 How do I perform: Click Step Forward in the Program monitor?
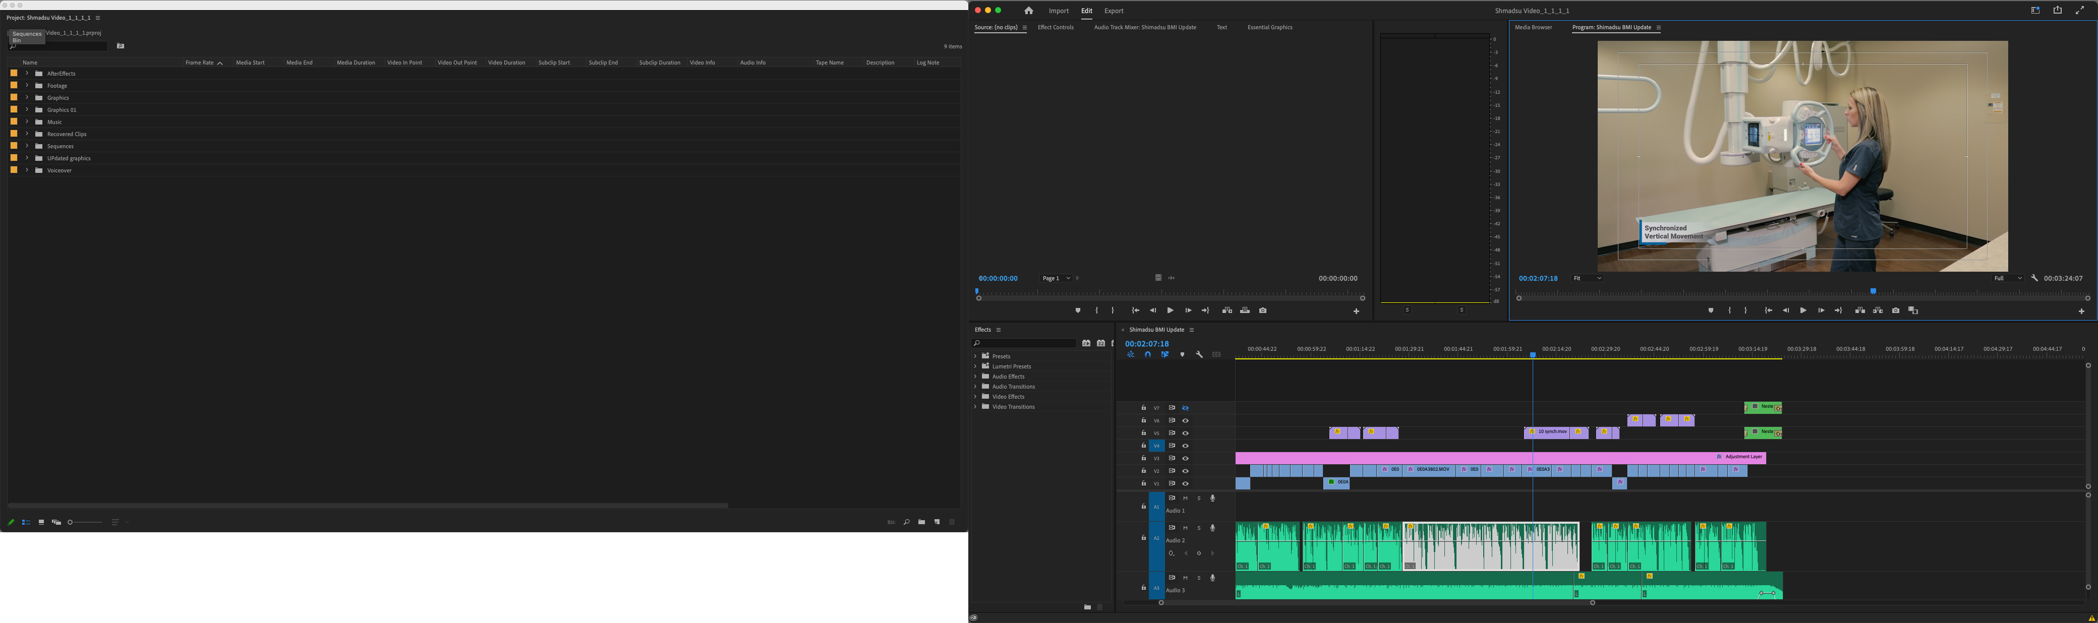1821,310
